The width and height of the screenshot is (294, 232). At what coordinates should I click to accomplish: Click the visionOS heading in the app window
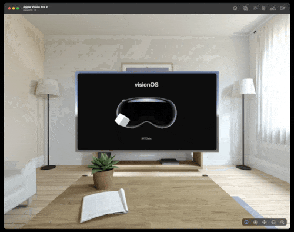(x=146, y=85)
